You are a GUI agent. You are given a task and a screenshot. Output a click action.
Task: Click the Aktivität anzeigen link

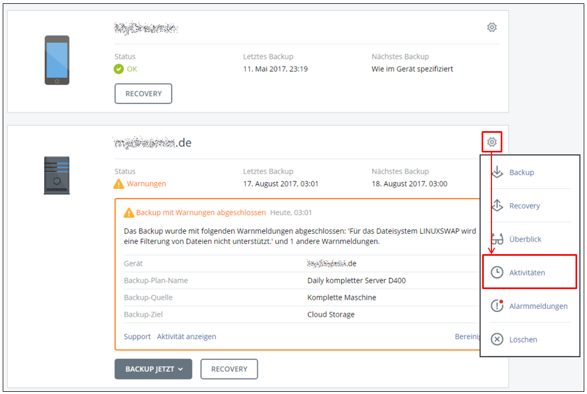(x=186, y=336)
